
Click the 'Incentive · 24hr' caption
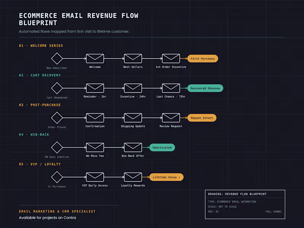point(133,97)
